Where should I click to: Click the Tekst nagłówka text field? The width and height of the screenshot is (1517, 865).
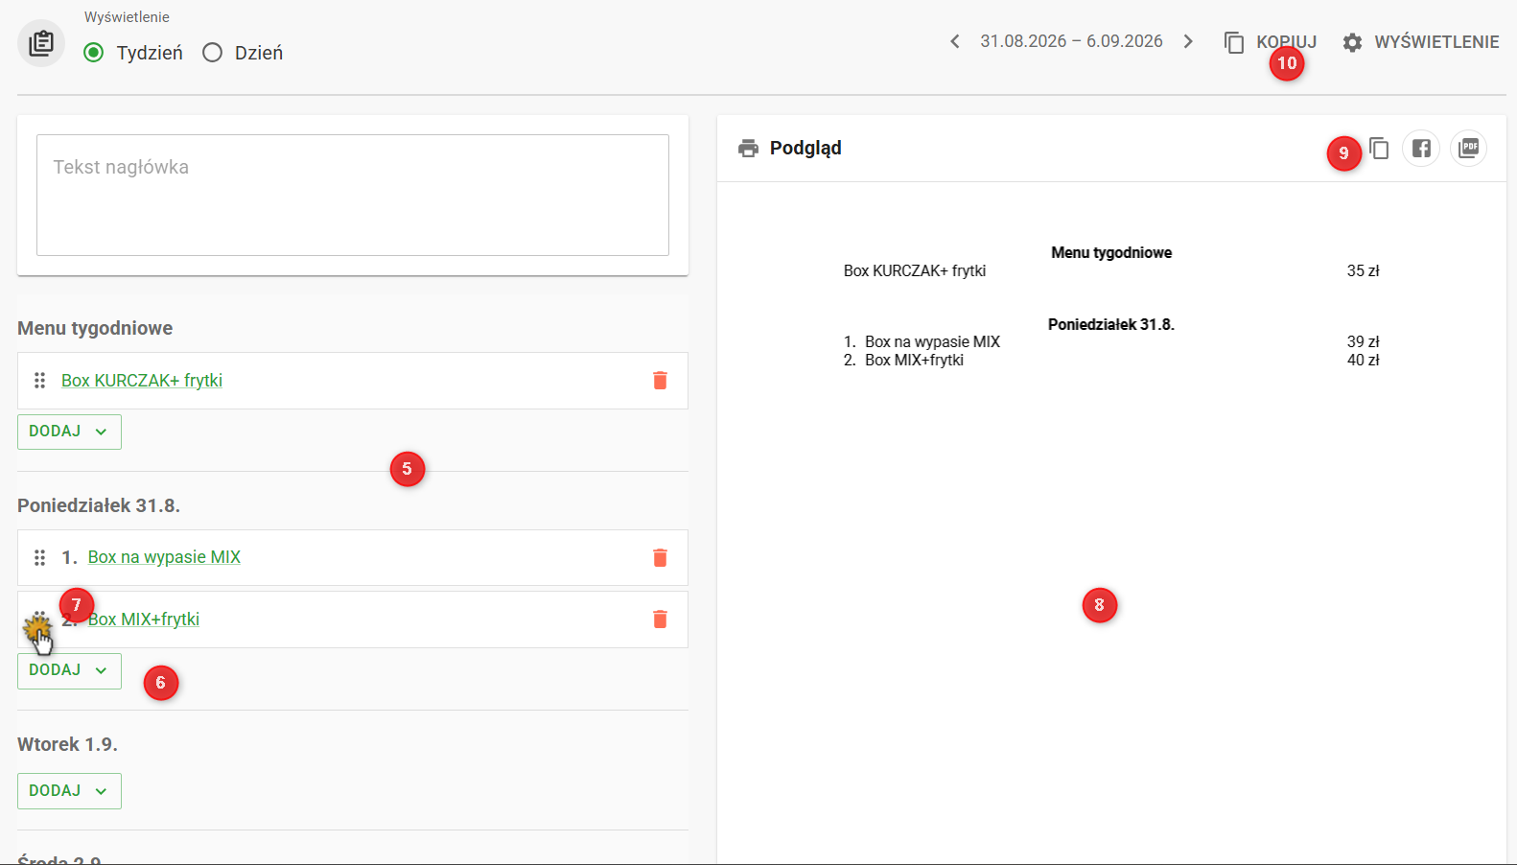(353, 195)
